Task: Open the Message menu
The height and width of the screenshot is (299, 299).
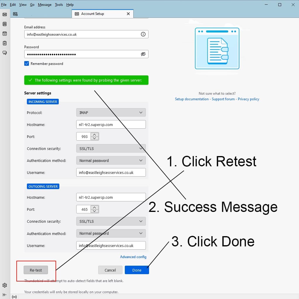Action: pyautogui.click(x=45, y=5)
